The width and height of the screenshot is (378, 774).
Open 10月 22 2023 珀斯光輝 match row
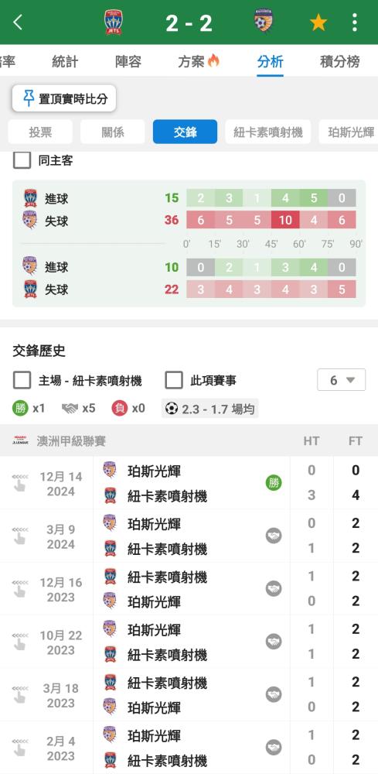pyautogui.click(x=189, y=642)
